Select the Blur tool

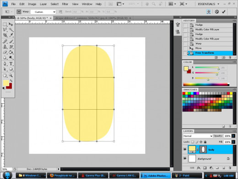[5, 57]
